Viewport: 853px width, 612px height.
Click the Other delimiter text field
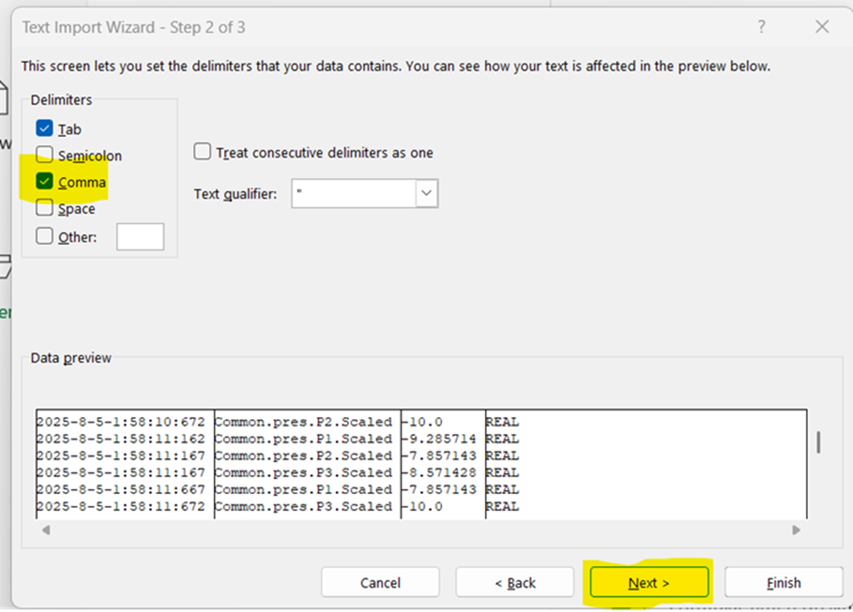(x=140, y=237)
